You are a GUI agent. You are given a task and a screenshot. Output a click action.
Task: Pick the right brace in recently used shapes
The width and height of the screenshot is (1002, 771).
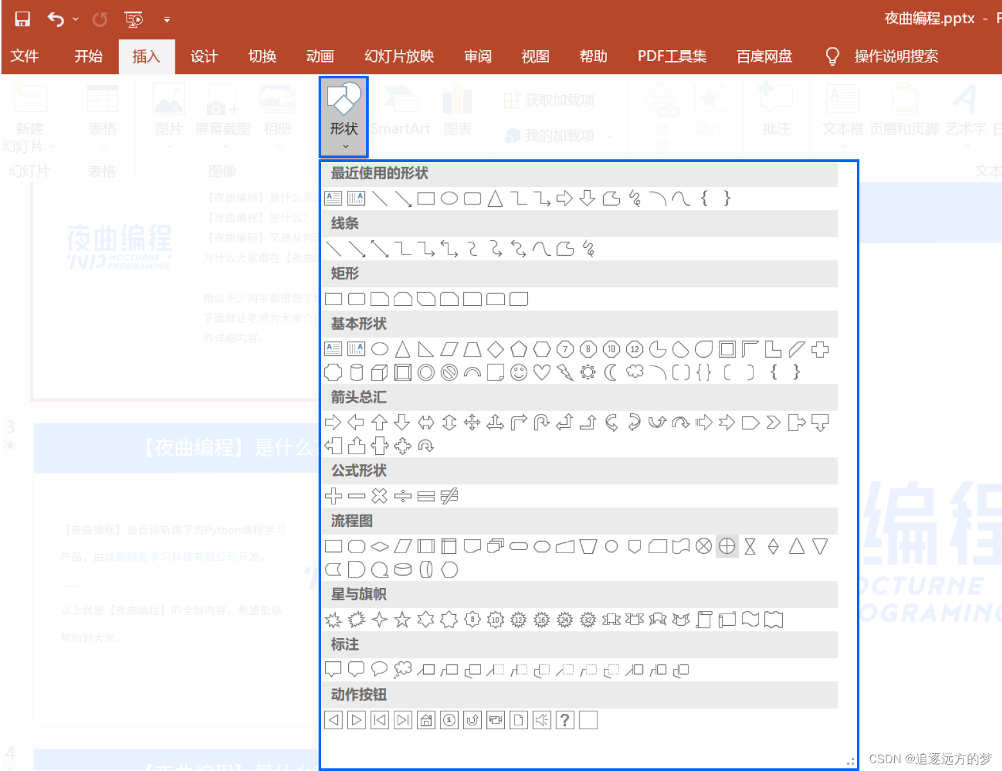(726, 198)
